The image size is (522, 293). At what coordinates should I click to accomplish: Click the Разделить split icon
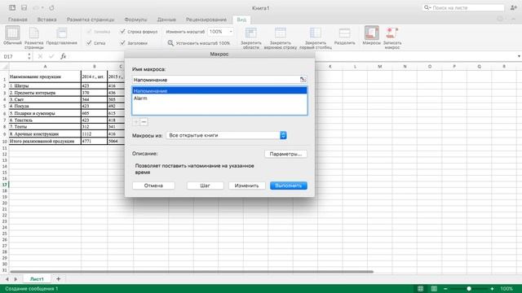click(x=344, y=33)
